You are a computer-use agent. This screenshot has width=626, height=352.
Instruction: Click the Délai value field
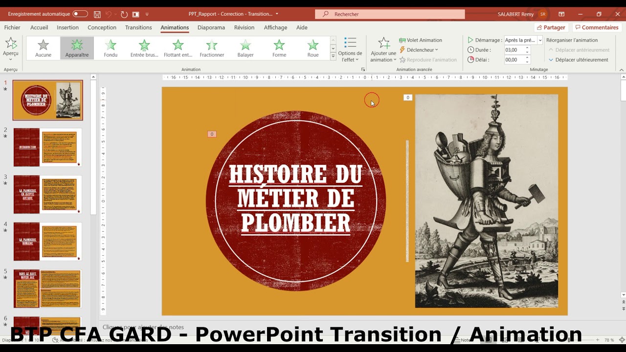[x=514, y=60]
